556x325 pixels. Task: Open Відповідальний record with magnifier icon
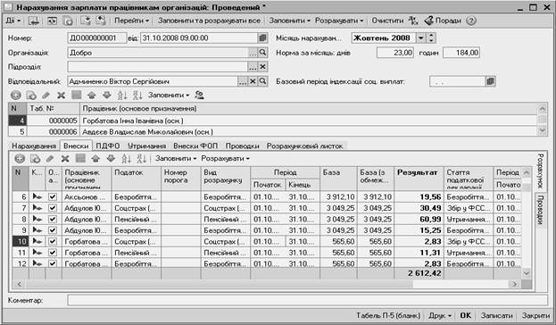[262, 81]
